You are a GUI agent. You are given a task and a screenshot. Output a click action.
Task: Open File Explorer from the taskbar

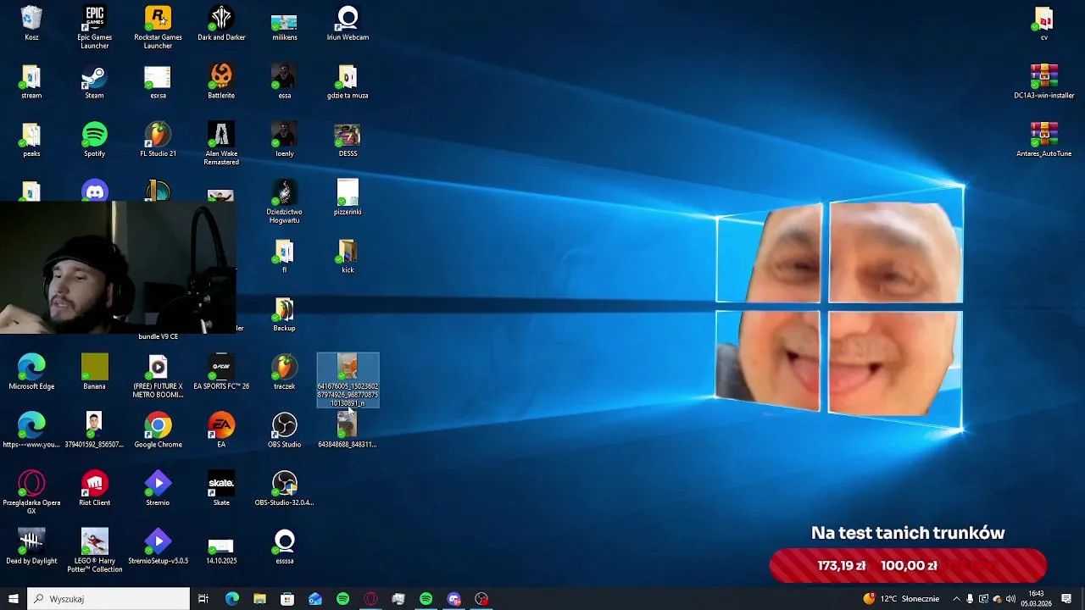(x=259, y=599)
